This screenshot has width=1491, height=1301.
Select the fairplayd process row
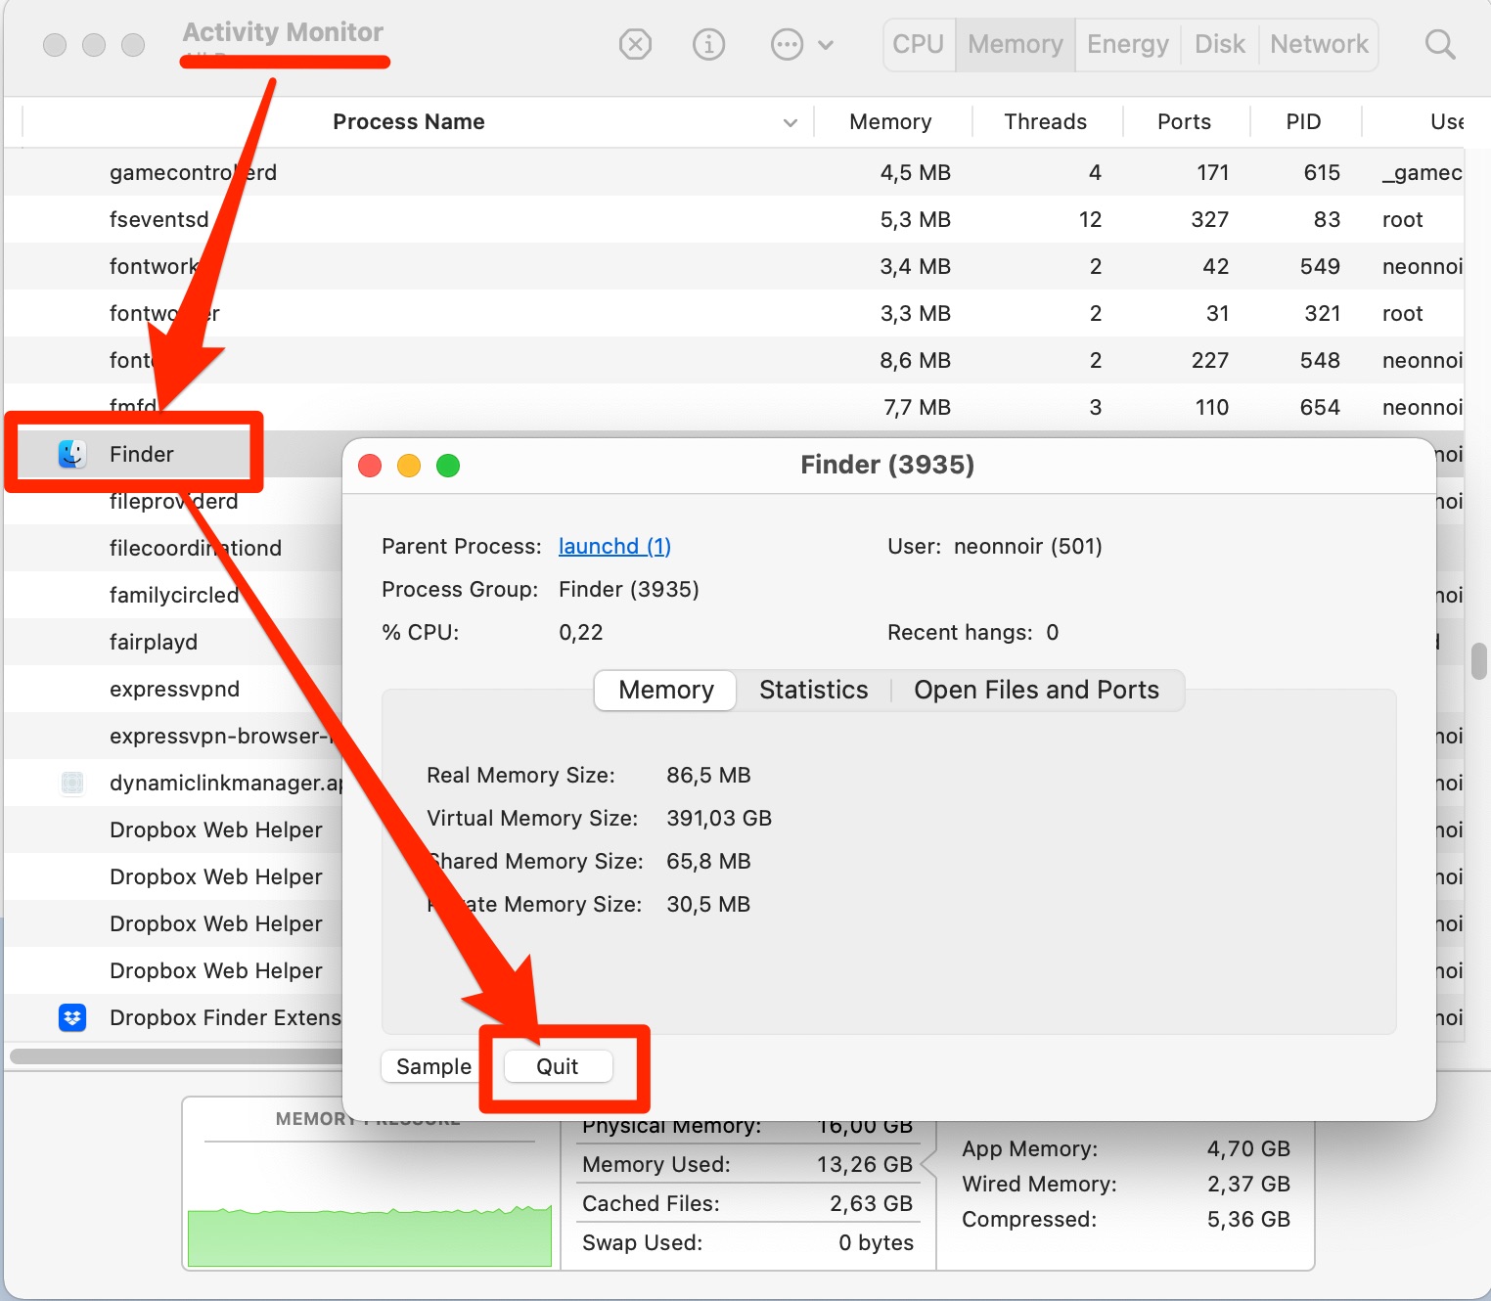pyautogui.click(x=174, y=642)
